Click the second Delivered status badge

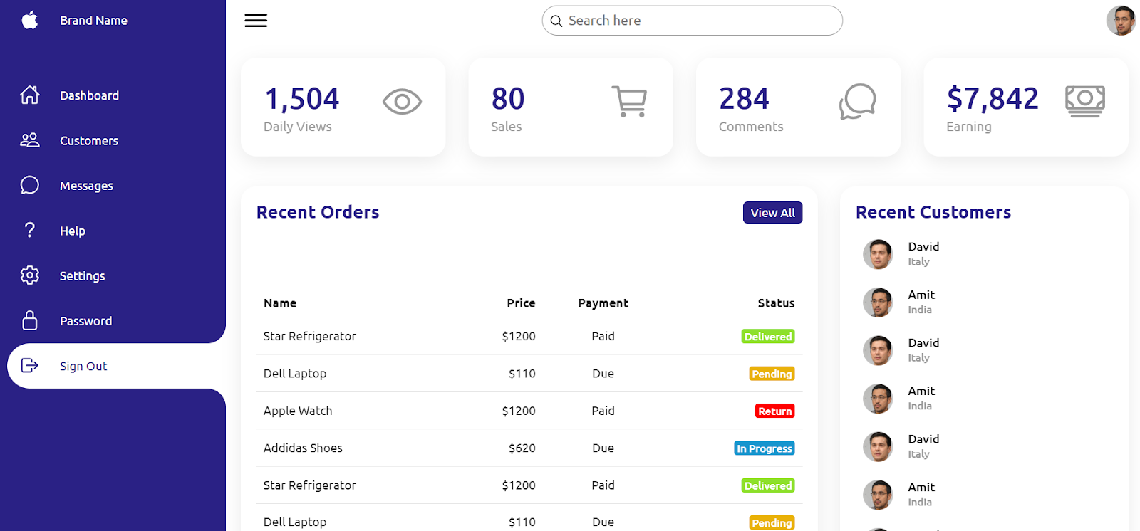coord(768,485)
